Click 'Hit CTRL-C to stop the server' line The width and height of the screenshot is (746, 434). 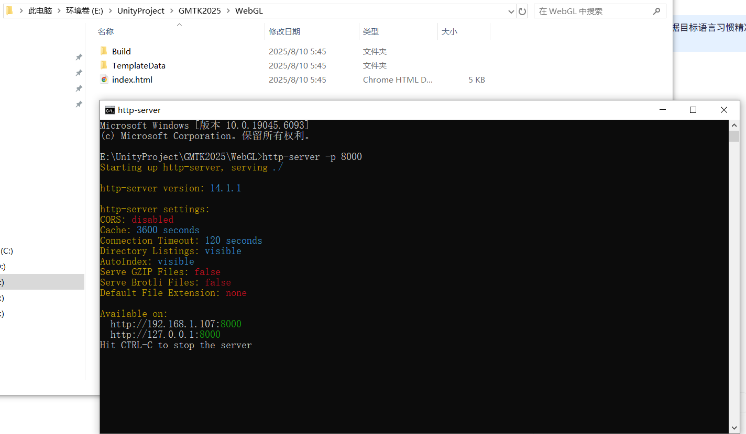coord(176,345)
